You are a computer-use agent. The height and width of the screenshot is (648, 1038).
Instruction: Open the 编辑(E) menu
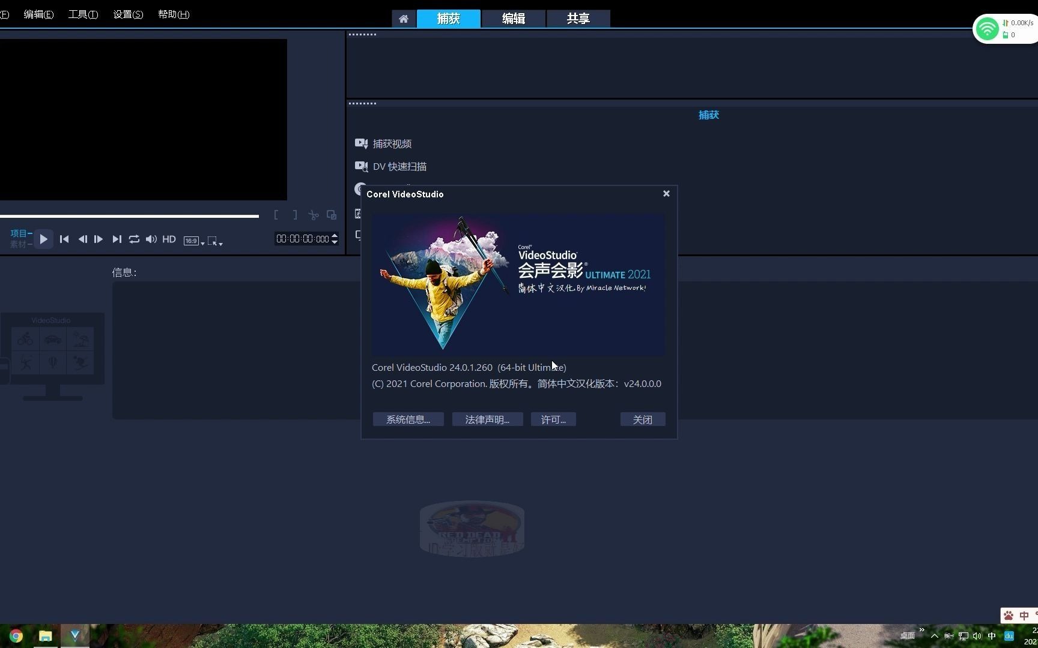38,14
